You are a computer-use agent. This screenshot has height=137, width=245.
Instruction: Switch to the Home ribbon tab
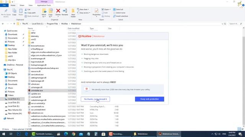pos(13,5)
